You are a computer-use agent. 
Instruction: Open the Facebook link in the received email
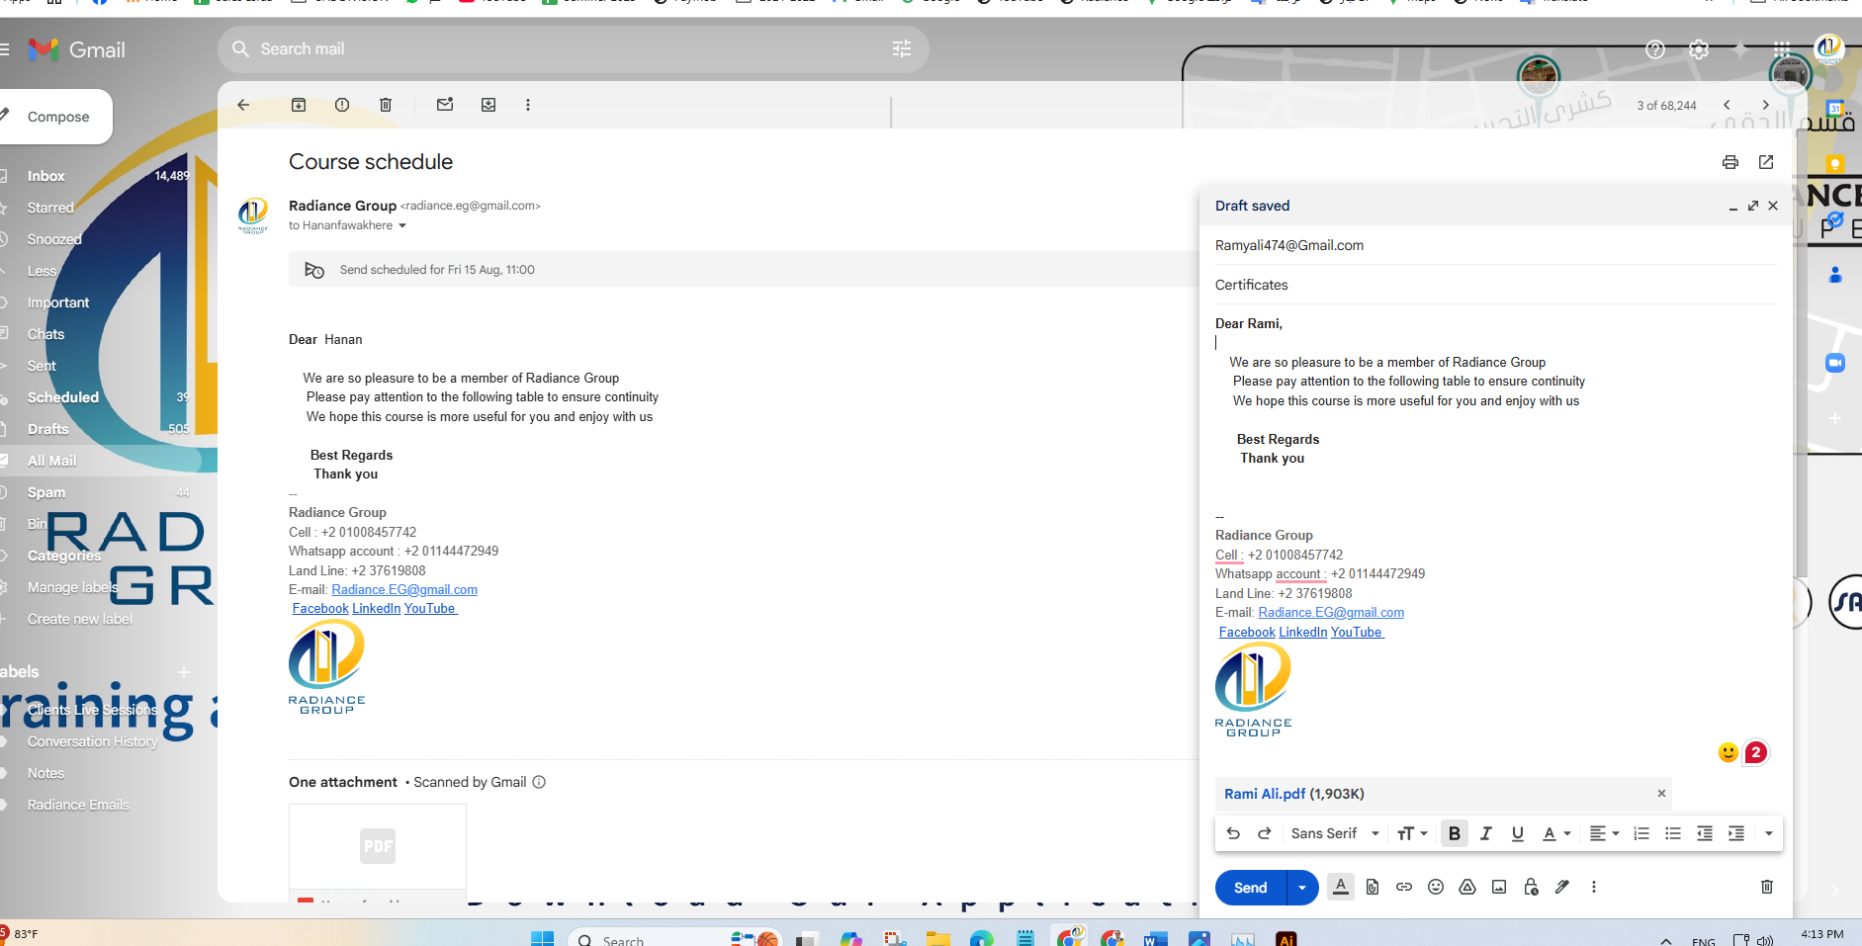(x=320, y=609)
